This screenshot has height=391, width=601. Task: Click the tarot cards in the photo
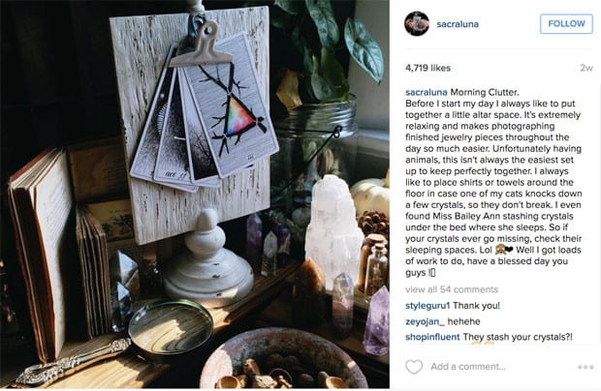206,115
